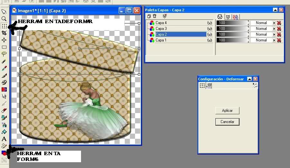
Task: Toggle lock transparency for Capa 3
Action: tap(279, 29)
